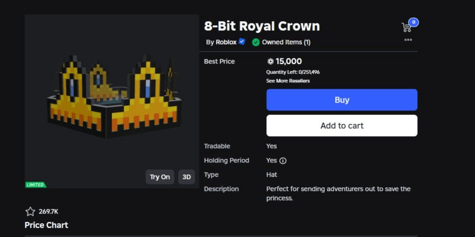Open the three-dot more options menu
This screenshot has height=237, width=475.
pos(408,40)
